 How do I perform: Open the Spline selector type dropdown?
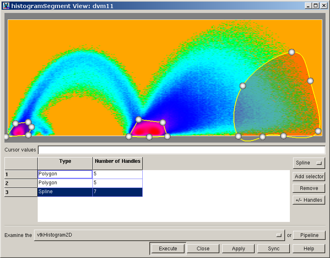309,163
